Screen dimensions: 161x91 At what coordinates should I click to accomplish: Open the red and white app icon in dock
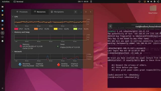point(3,29)
